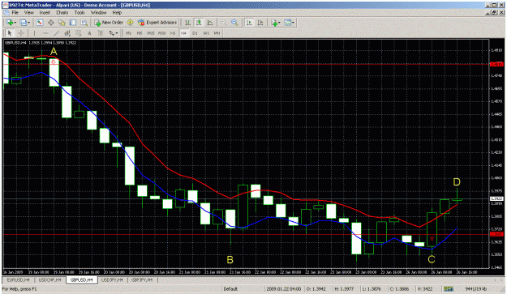
Task: Select the Text drawing tool
Action: pos(89,33)
